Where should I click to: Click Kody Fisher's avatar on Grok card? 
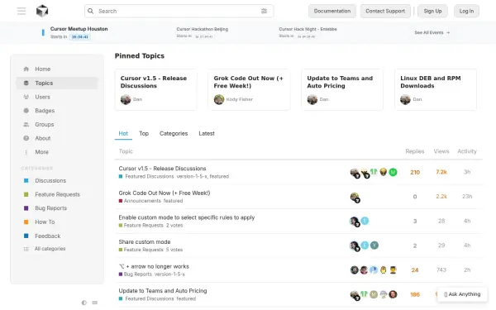(x=219, y=99)
